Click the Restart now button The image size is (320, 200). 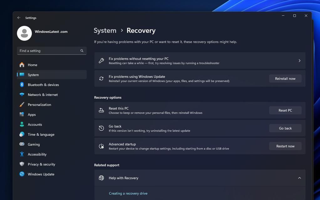(285, 146)
